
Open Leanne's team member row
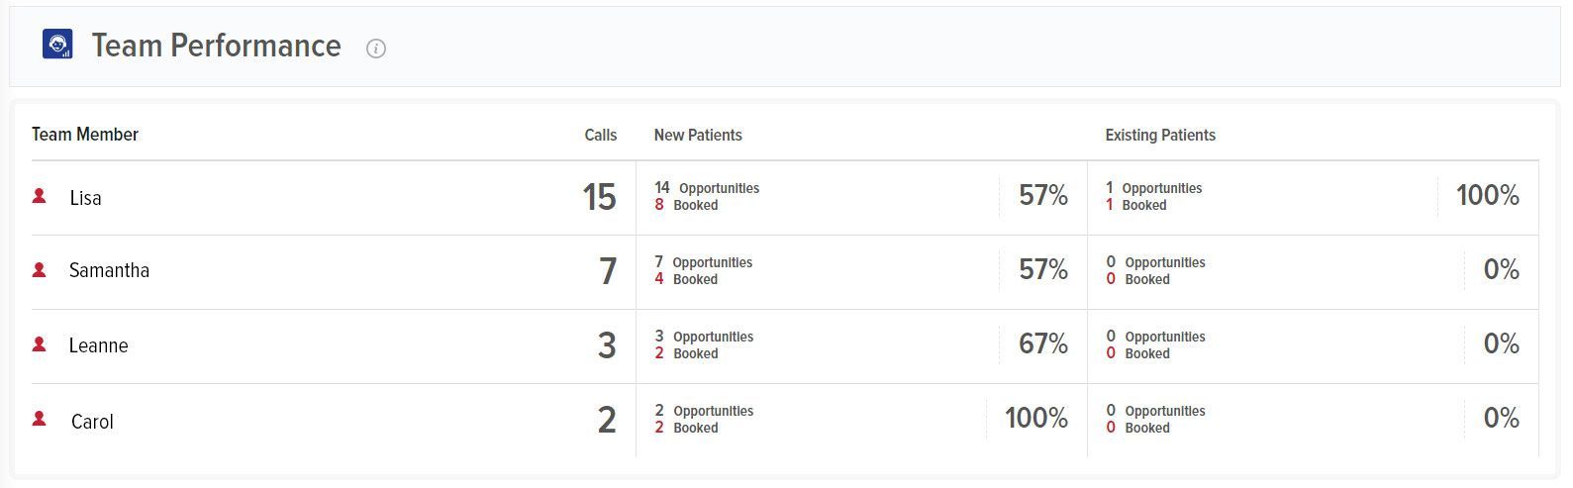[x=785, y=346]
